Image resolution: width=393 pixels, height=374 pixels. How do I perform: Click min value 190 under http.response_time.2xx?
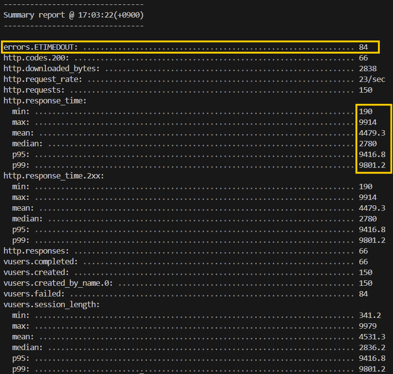[x=366, y=186]
